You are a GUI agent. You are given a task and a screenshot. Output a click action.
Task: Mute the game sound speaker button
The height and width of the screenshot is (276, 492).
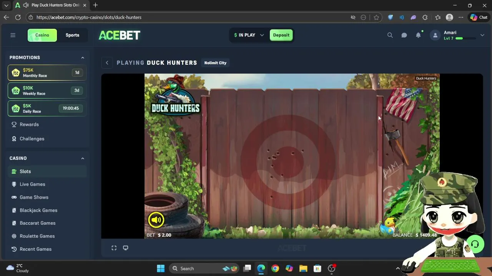point(156,220)
